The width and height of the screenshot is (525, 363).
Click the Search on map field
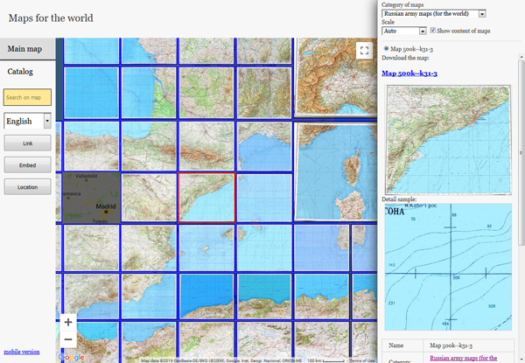pyautogui.click(x=27, y=97)
